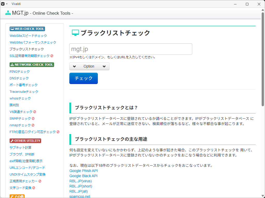Click the NETWORK CHECK TOOL section badge
Viewport: 265px width, 198px height.
coord(32,65)
